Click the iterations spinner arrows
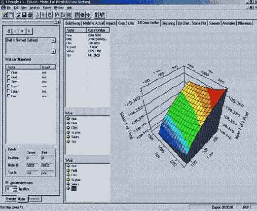This screenshot has height=211, width=257. click(x=15, y=189)
